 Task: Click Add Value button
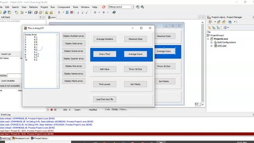click(x=105, y=69)
